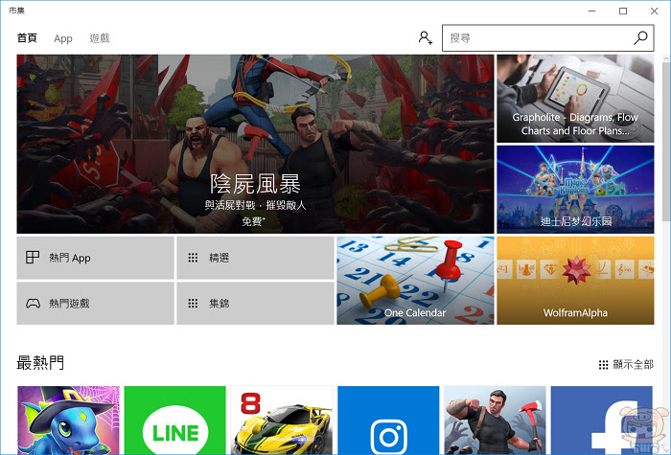
Task: Open the blue dragon witch hat game icon
Action: pos(68,420)
